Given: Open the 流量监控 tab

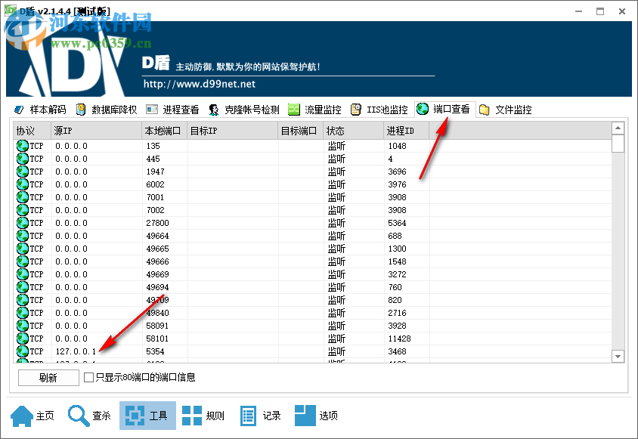Looking at the screenshot, I should [314, 110].
